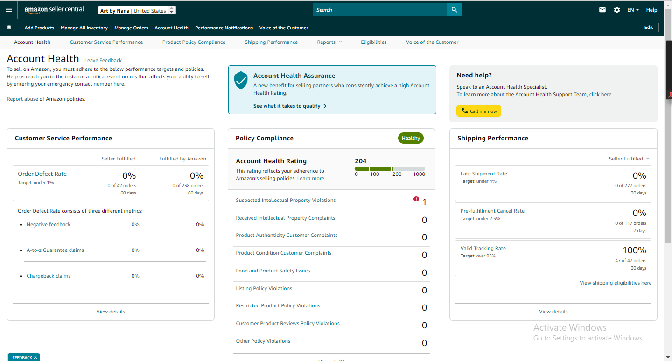Open Listing Policy Violations
The height and width of the screenshot is (361, 672).
[x=264, y=288]
